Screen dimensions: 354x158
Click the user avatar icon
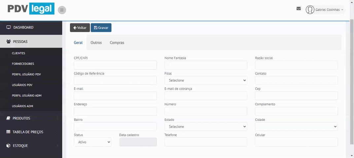(310, 10)
